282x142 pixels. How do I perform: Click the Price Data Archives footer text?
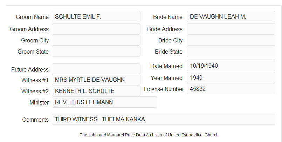(x=149, y=135)
